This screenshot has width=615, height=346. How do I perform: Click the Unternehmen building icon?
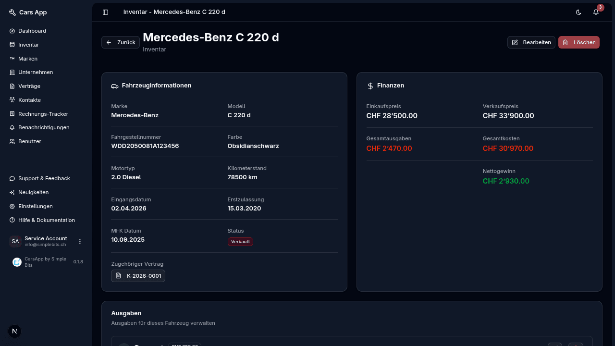click(12, 72)
